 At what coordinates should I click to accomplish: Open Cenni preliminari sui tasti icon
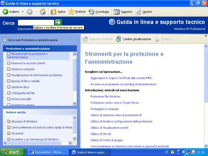9,127
